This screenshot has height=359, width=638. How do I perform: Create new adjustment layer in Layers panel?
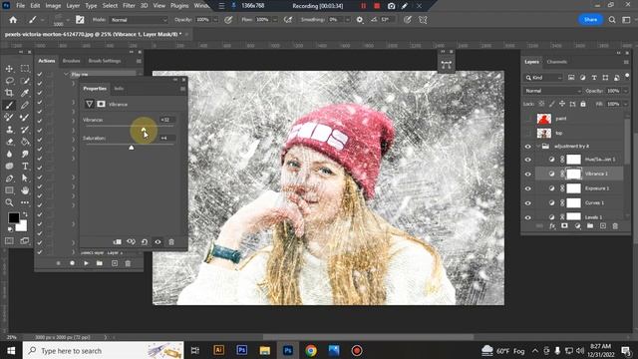[x=577, y=226]
